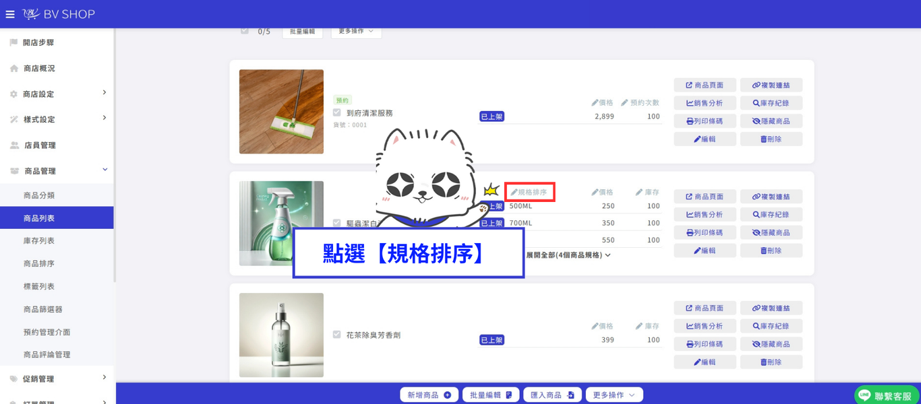Expand 展開全部(4個商品規格)
Screen dimensions: 921x404
click(x=568, y=255)
